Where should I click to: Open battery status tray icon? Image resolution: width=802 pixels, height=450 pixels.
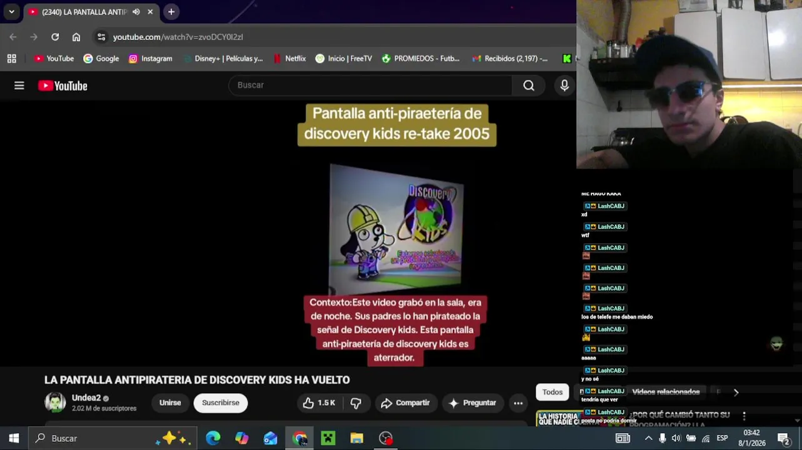click(x=691, y=438)
